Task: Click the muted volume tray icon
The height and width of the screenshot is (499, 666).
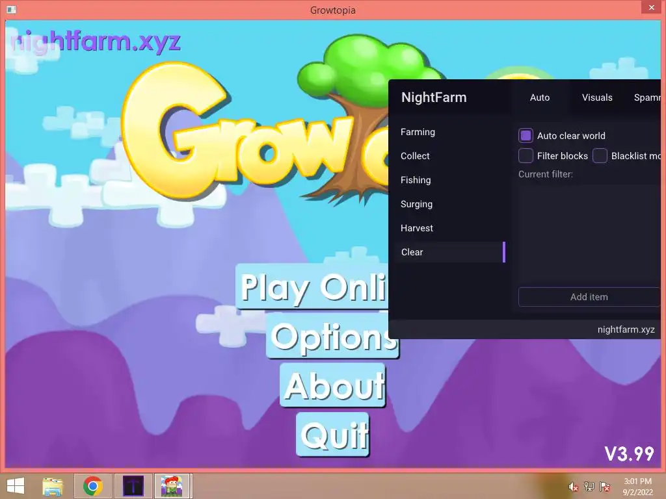Action: tap(573, 486)
